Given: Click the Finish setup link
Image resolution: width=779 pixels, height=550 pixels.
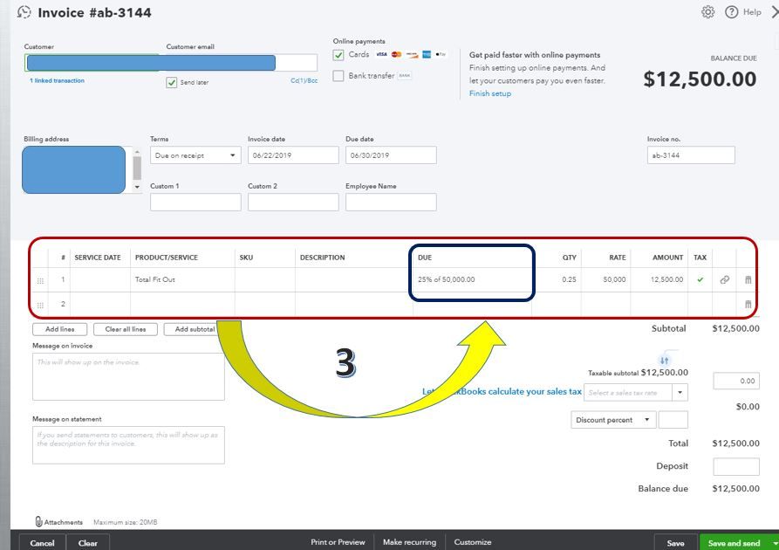Looking at the screenshot, I should [490, 93].
